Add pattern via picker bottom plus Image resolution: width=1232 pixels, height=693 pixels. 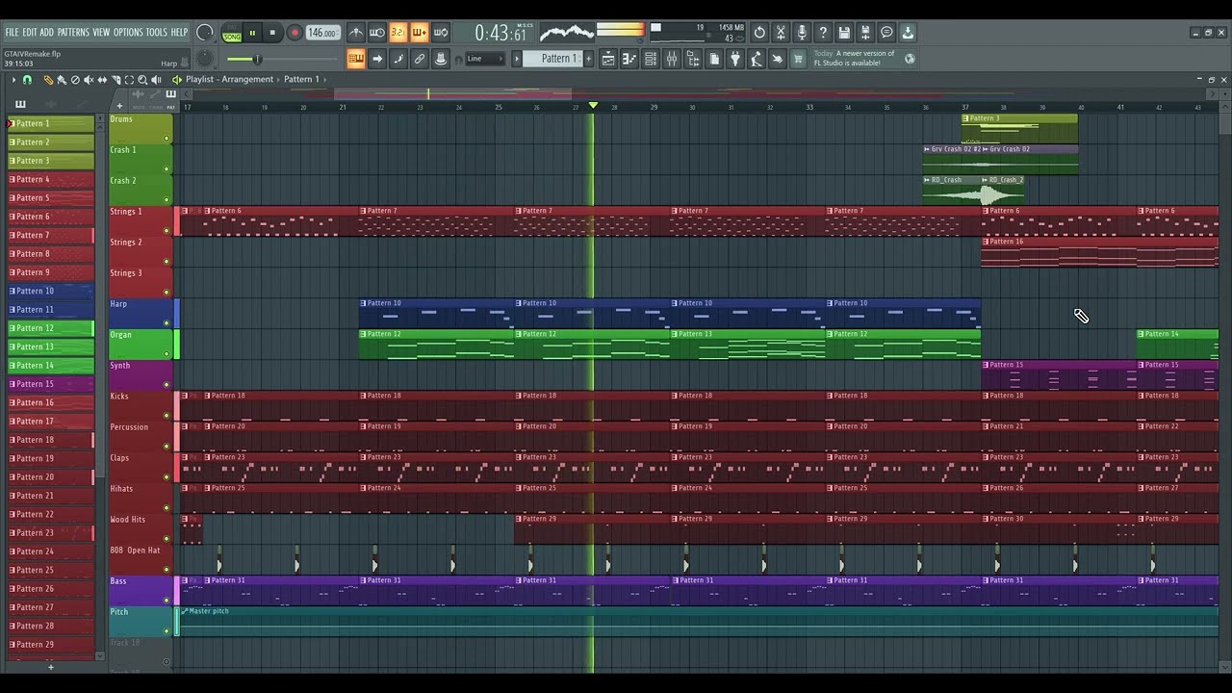click(51, 667)
